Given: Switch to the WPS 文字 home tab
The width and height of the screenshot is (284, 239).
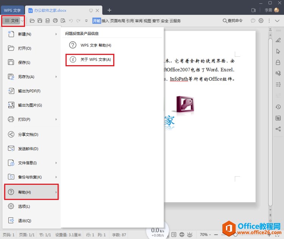Looking at the screenshot, I should [x=12, y=10].
